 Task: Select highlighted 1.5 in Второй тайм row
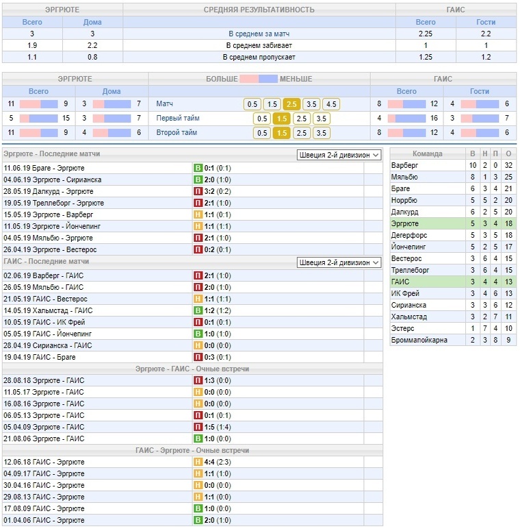tap(282, 133)
